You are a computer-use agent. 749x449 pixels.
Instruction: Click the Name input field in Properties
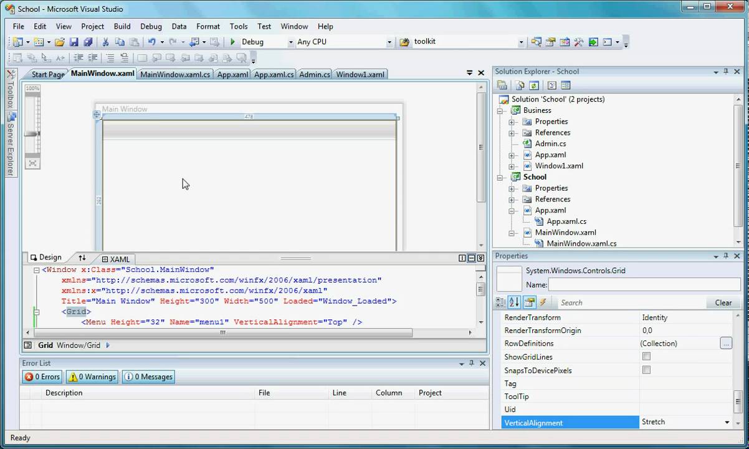(x=644, y=284)
